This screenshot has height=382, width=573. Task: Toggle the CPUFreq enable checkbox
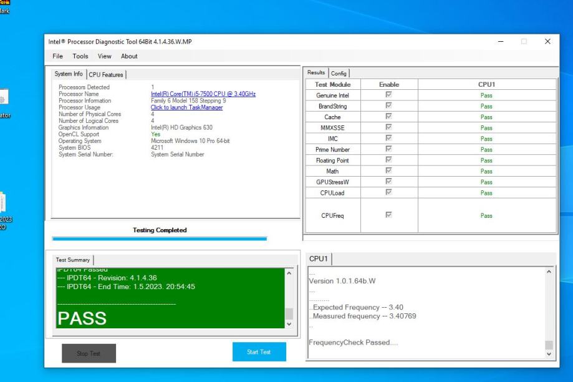click(x=389, y=215)
